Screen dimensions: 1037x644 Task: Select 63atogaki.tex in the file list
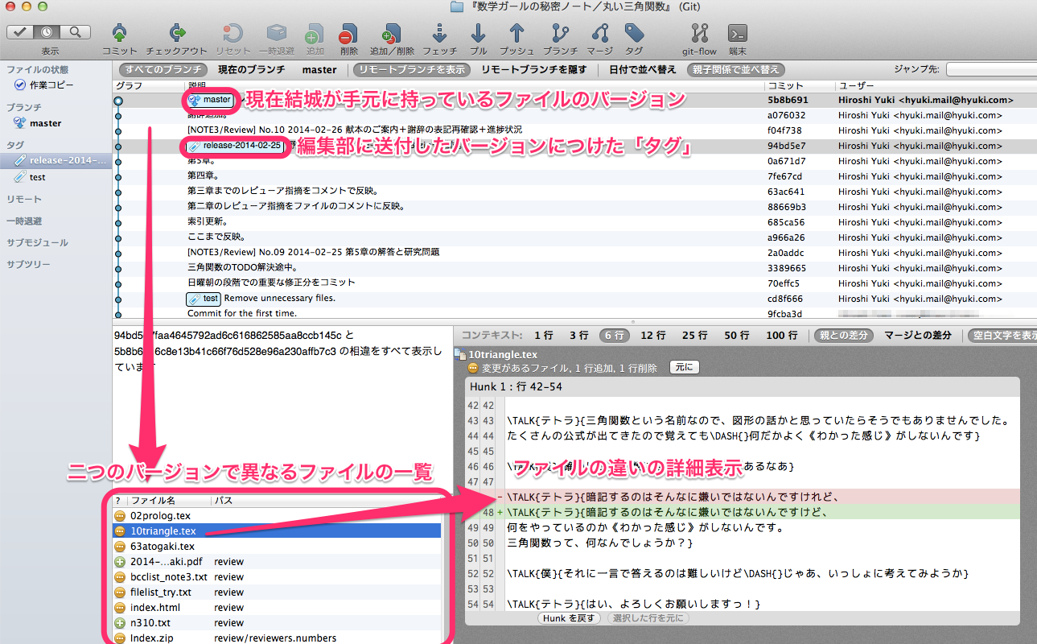(163, 546)
